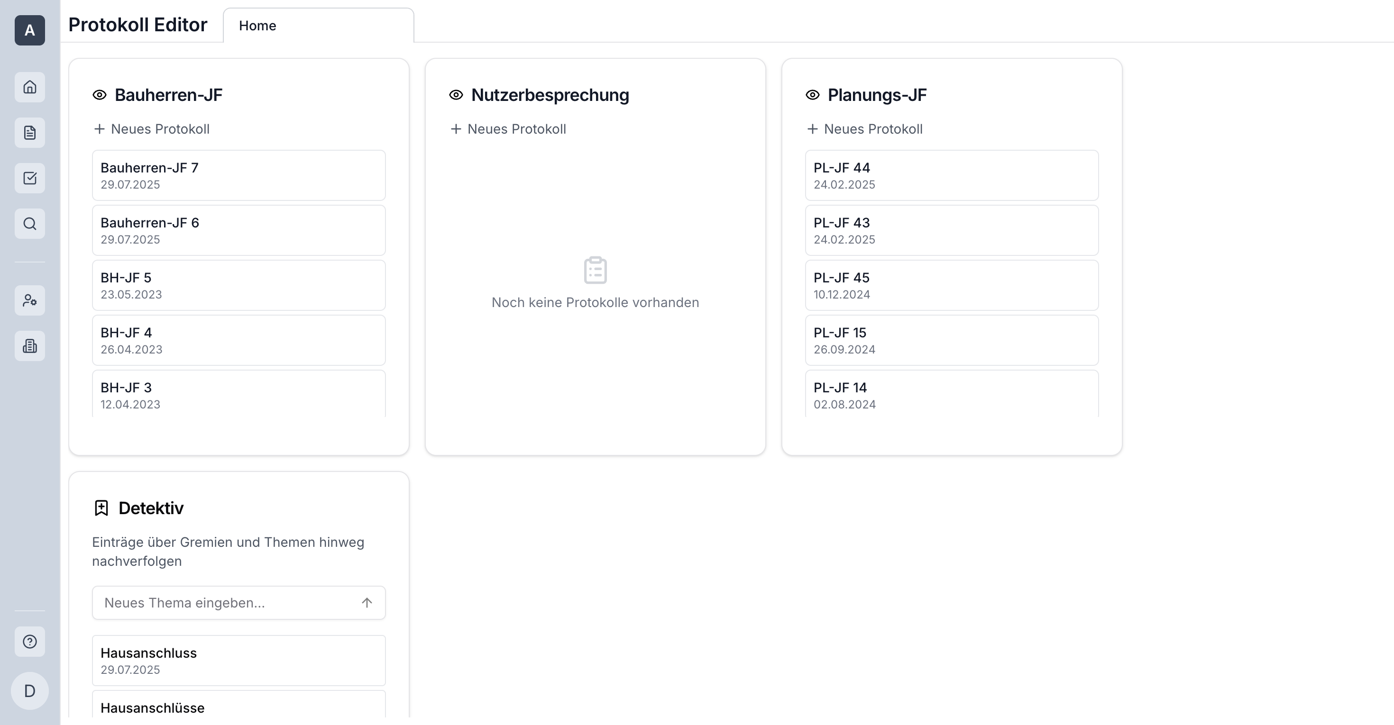Click the Detektiv bookmark icon
This screenshot has width=1394, height=725.
101,507
